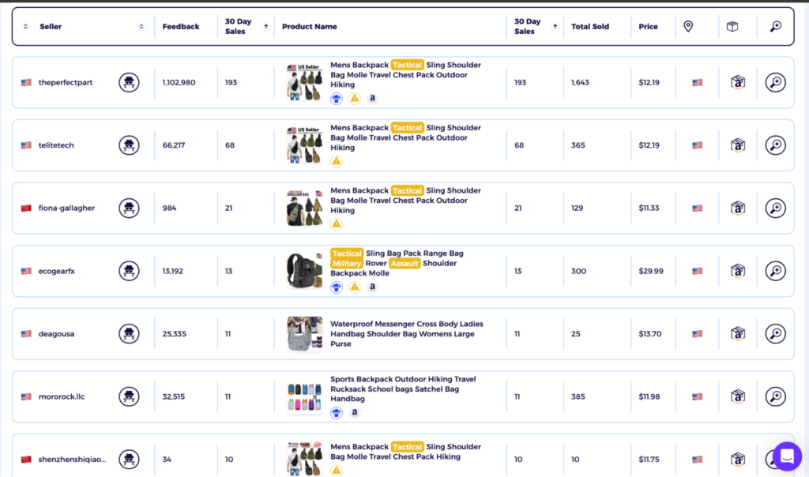Click magnifier research icon in mororock.llc row
The width and height of the screenshot is (809, 477).
(776, 396)
